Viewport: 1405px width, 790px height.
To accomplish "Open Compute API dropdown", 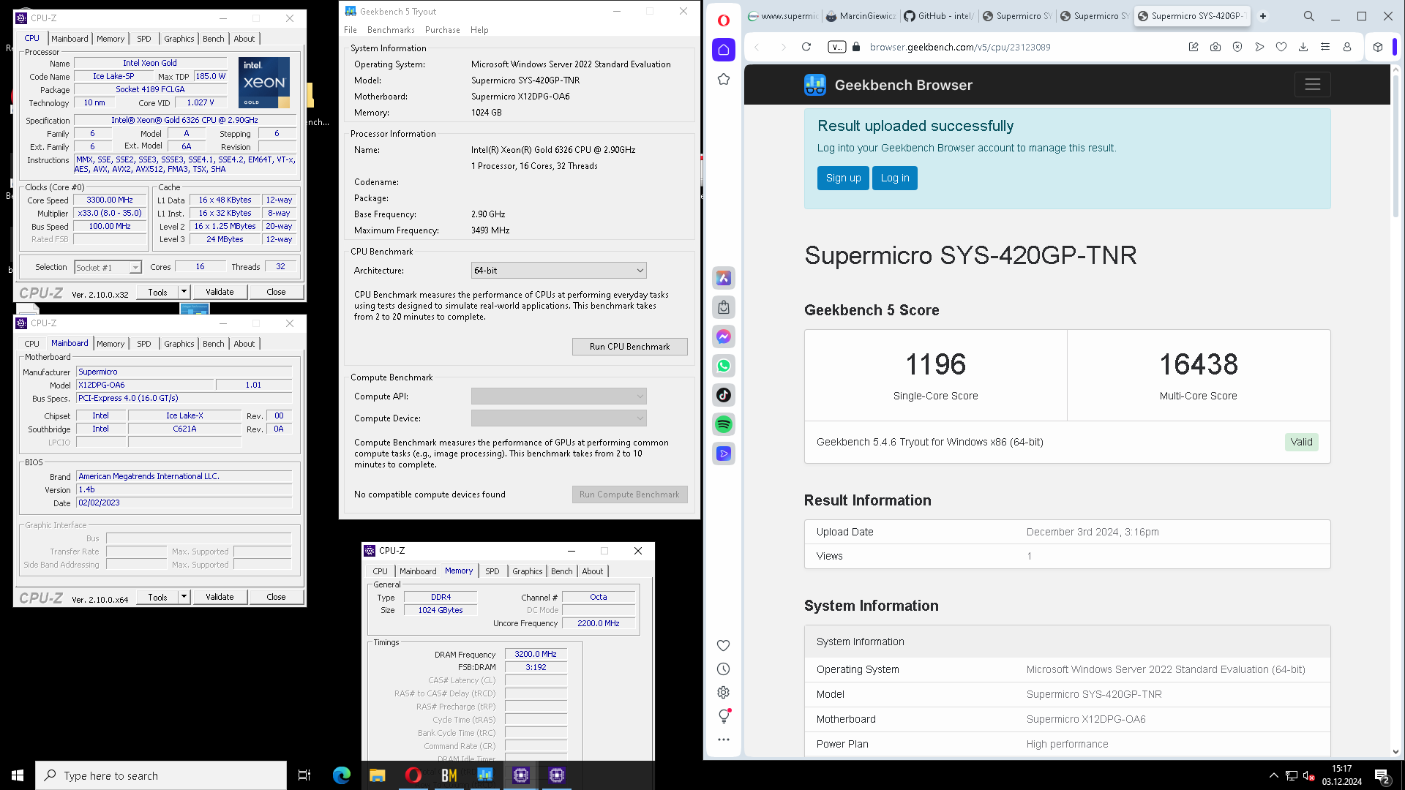I will click(x=558, y=396).
